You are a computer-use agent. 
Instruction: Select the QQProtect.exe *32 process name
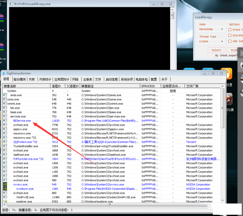[x=25, y=142]
